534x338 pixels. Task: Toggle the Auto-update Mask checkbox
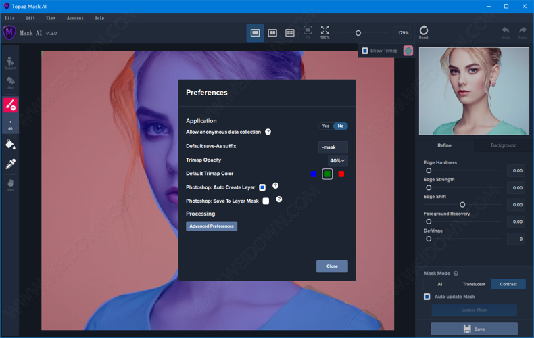point(427,297)
